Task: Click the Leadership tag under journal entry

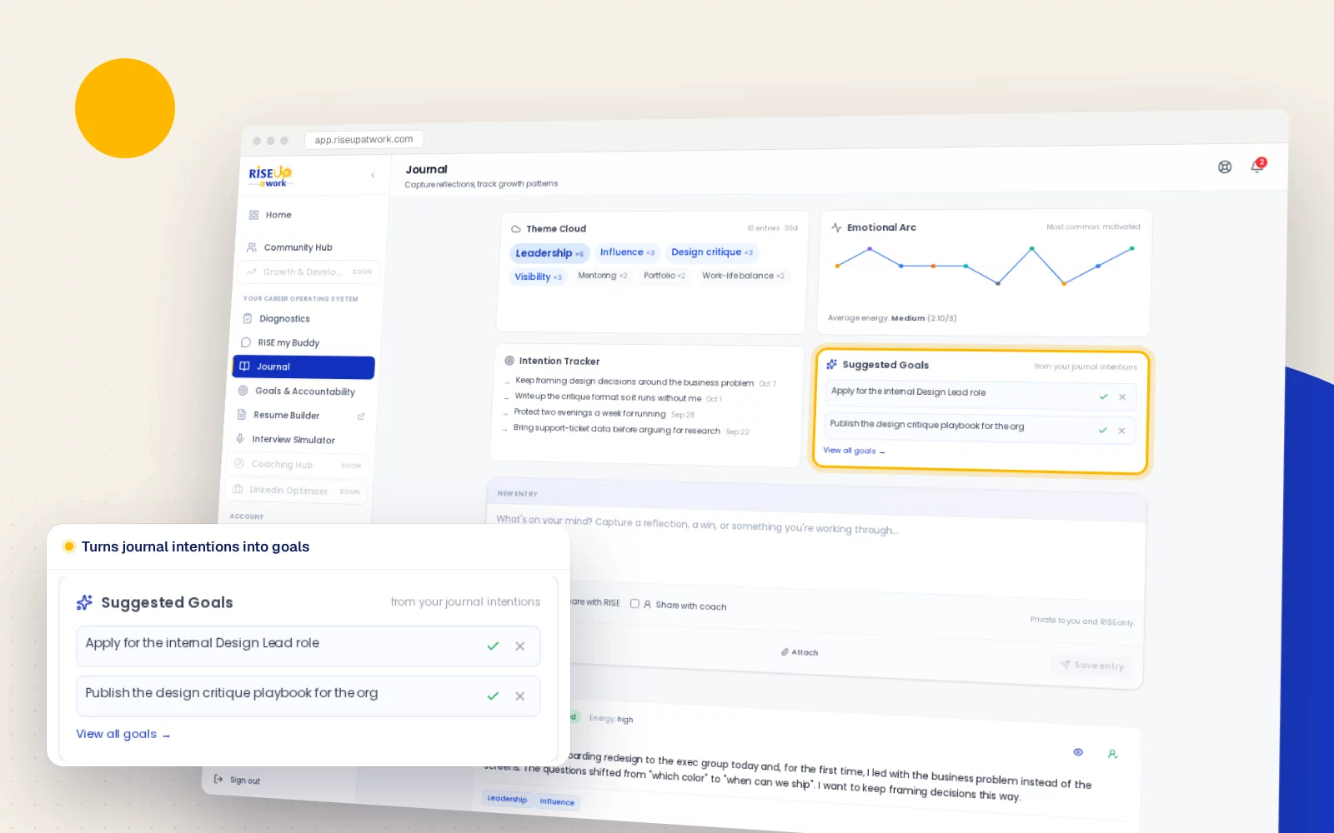Action: pos(507,799)
